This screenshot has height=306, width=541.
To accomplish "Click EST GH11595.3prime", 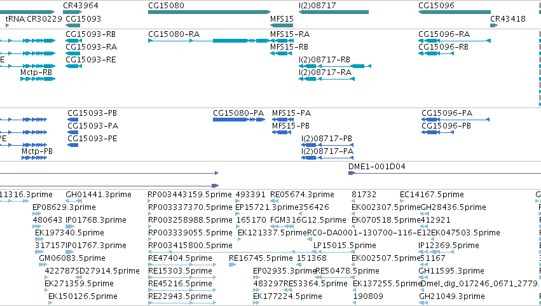I will click(451, 271).
